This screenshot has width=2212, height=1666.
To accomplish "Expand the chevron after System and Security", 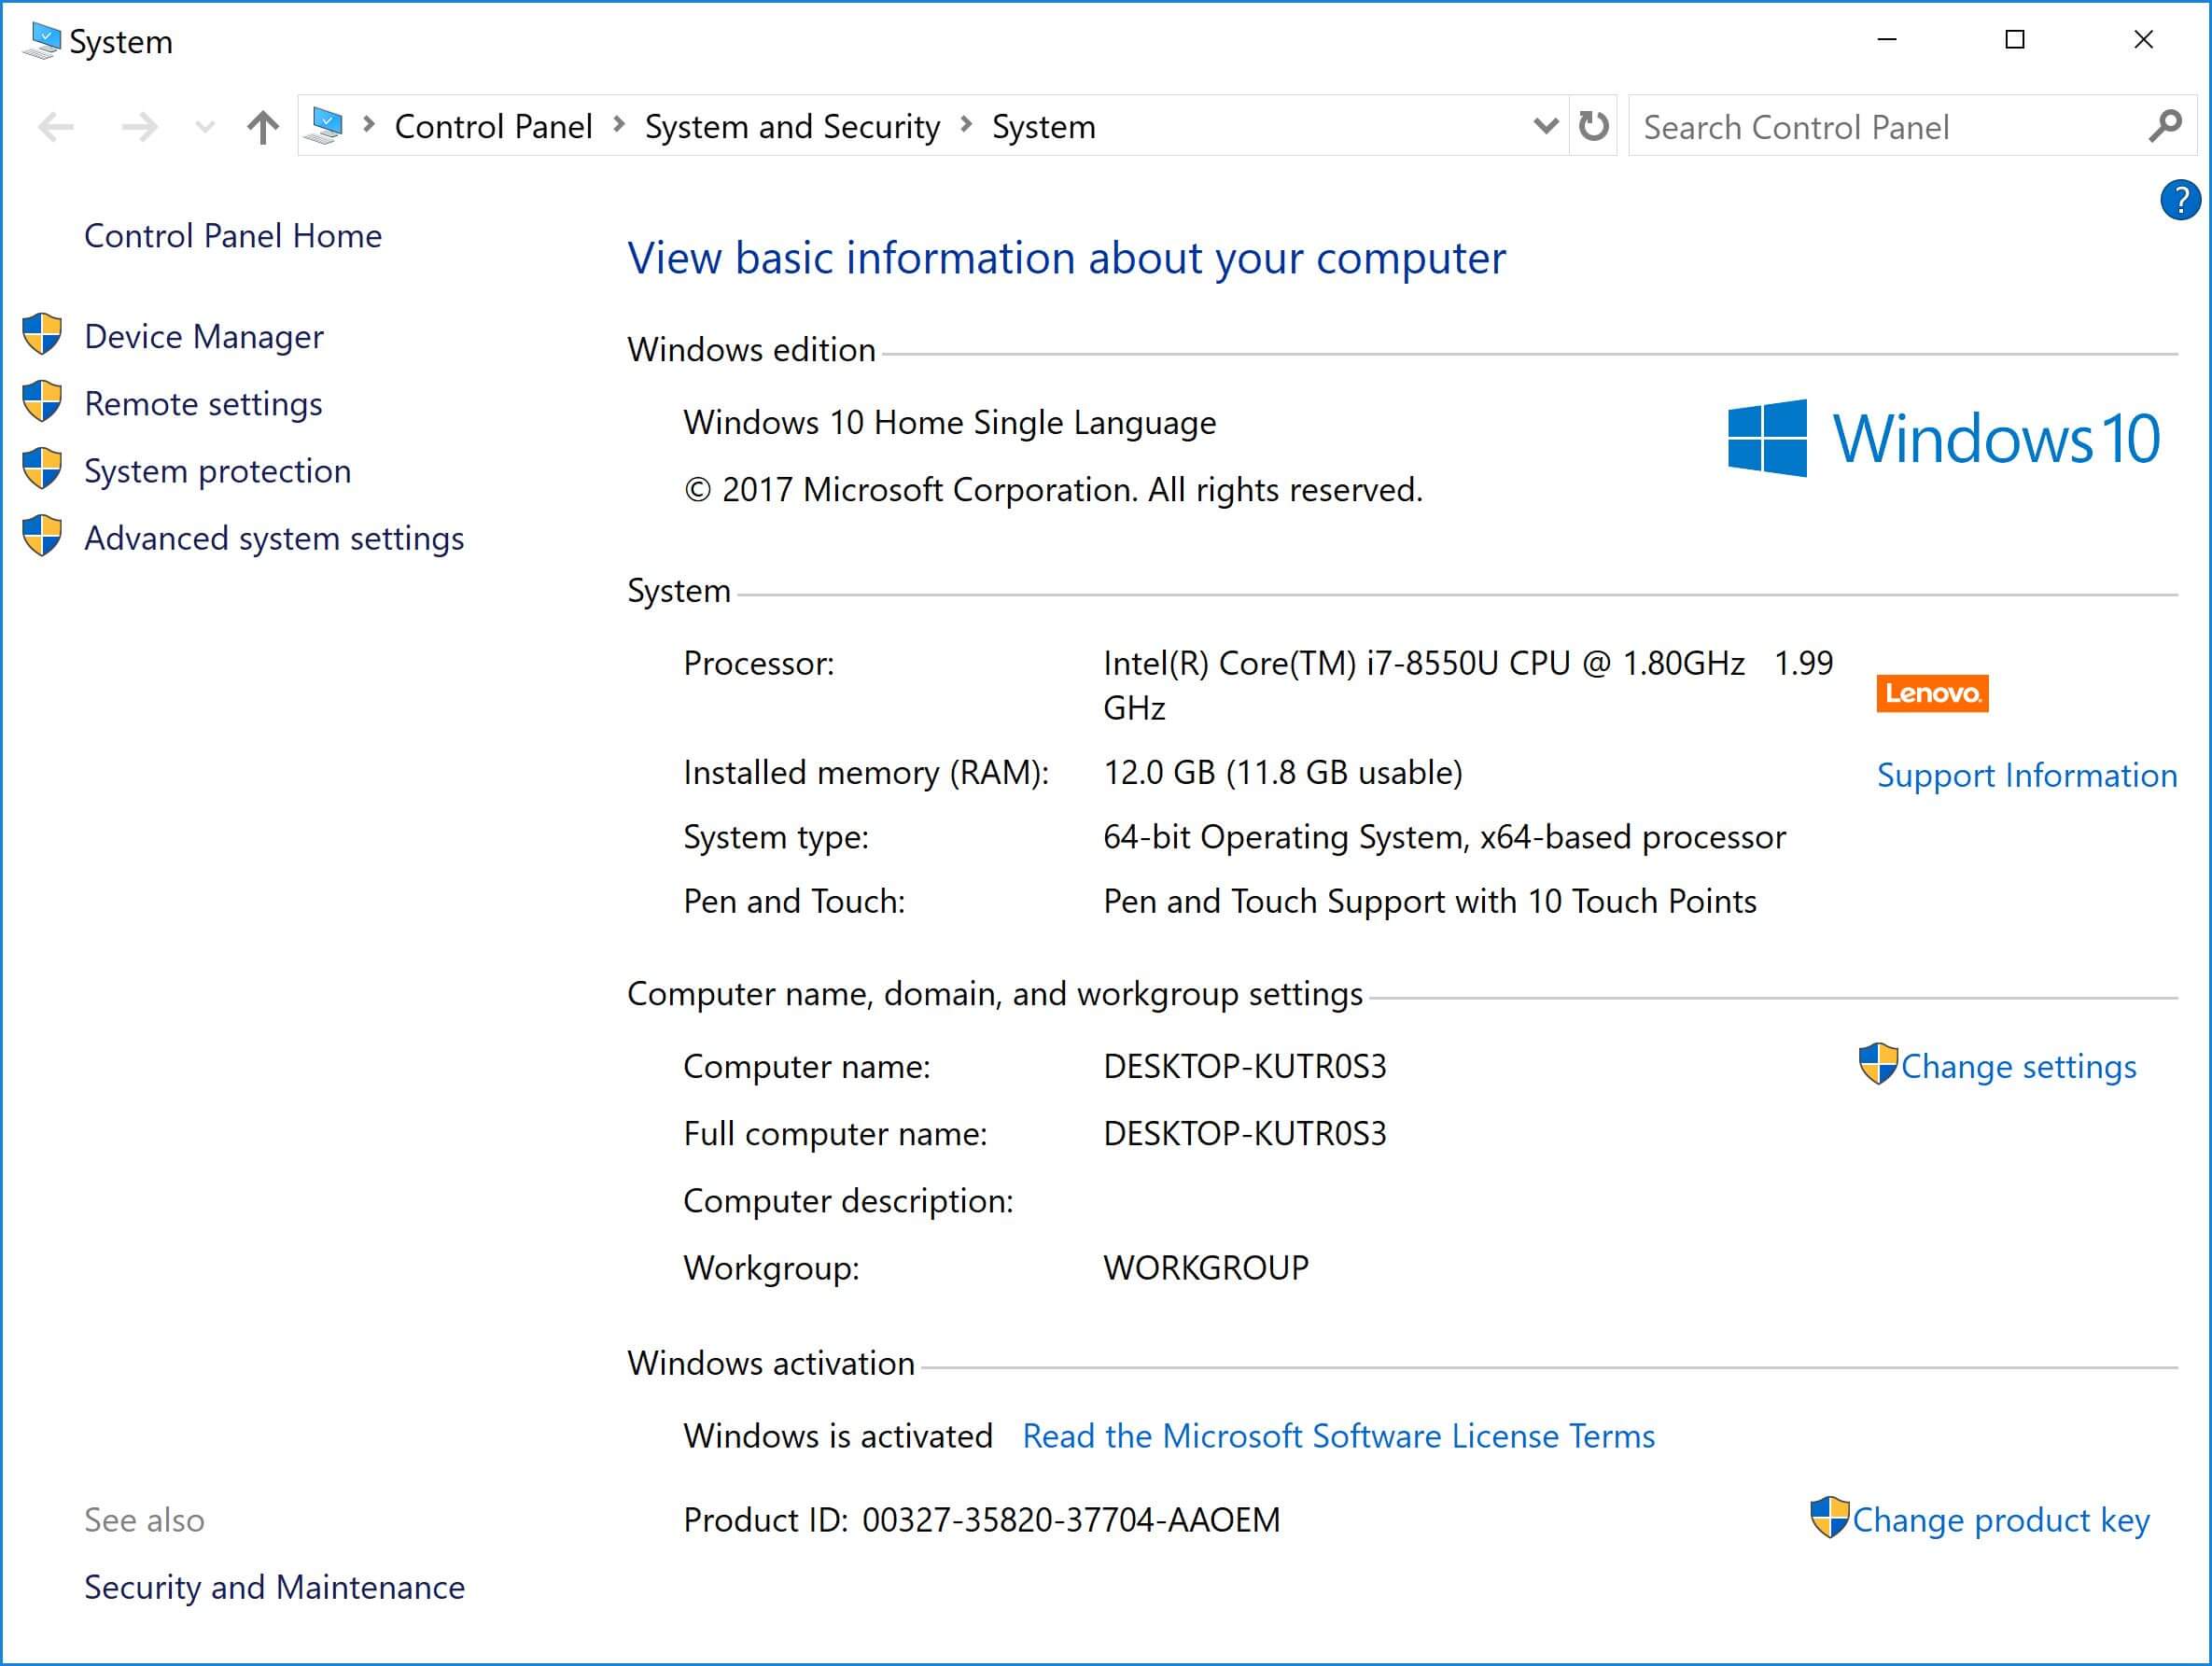I will [966, 124].
